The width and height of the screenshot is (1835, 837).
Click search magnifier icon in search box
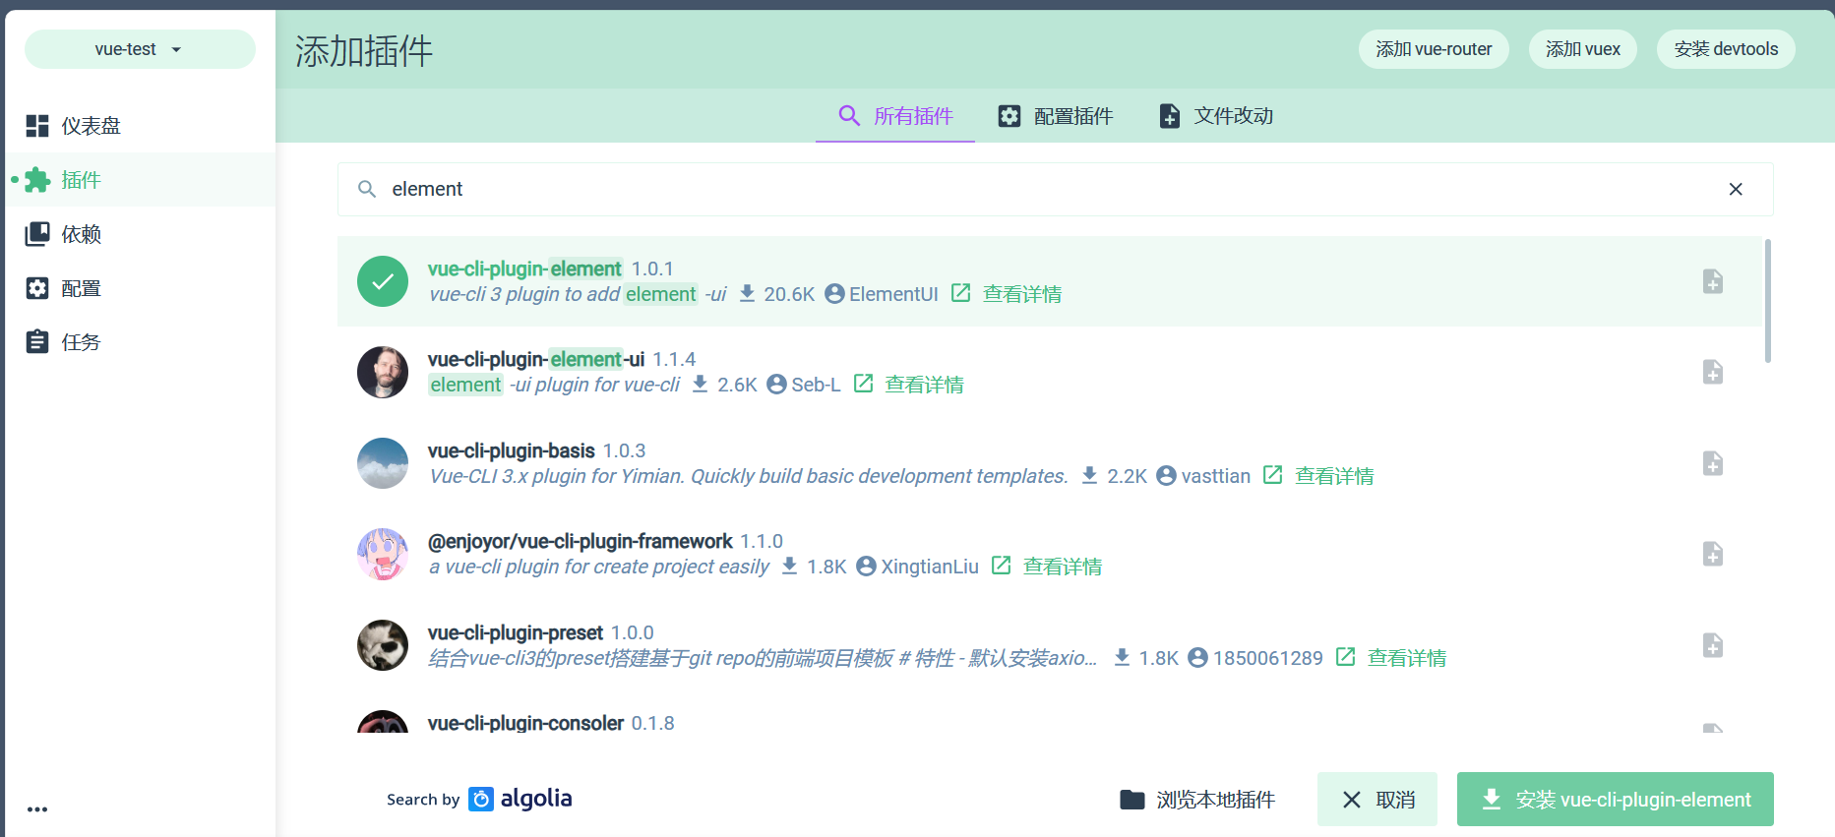coord(367,189)
